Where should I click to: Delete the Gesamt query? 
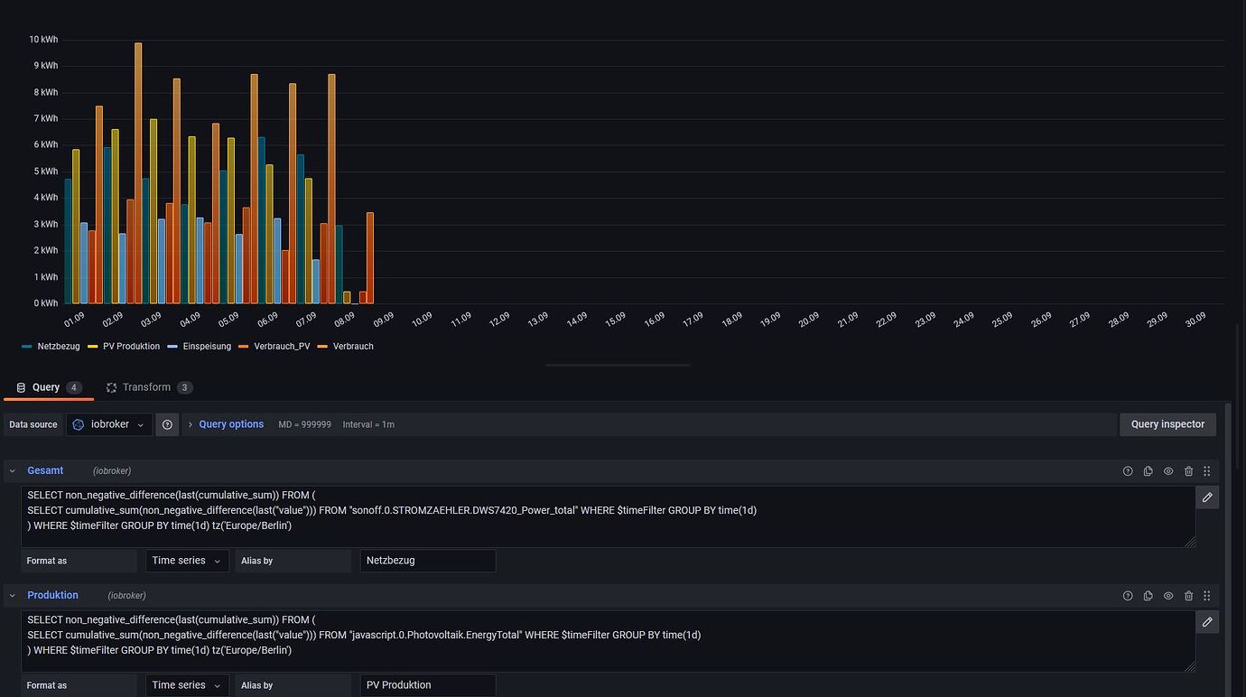tap(1188, 470)
